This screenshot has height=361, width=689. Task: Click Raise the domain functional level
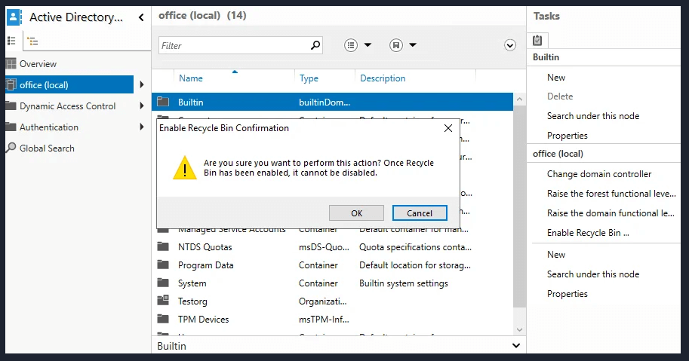tap(611, 213)
